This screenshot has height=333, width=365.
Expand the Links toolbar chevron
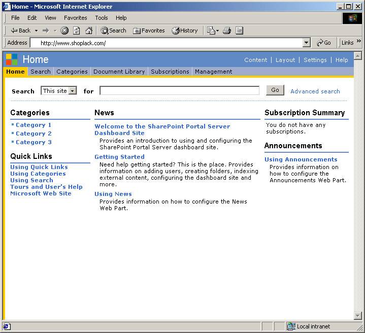pos(359,41)
